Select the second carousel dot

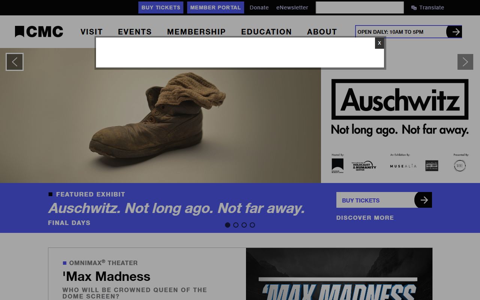(236, 225)
